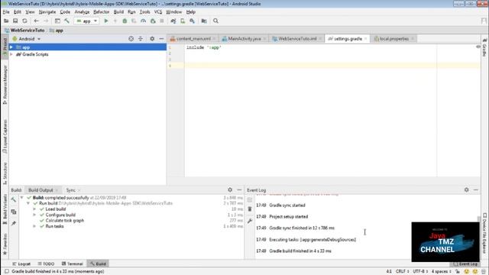Run the app with the green play icon
489x275 pixels.
click(106, 21)
